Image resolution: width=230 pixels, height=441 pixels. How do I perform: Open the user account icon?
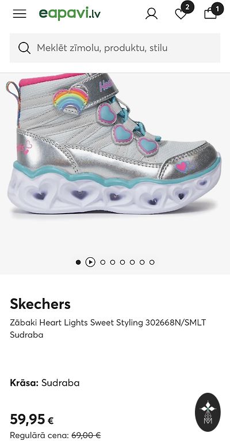[151, 14]
